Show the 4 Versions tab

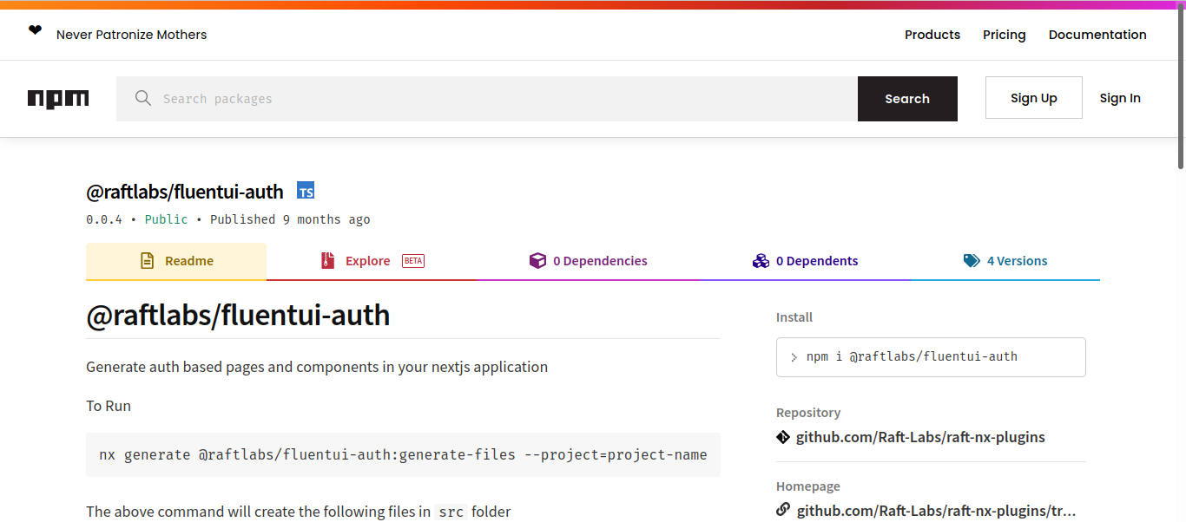click(x=1005, y=261)
